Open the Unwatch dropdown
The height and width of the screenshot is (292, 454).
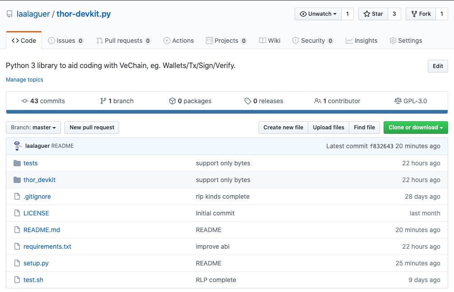tap(318, 14)
